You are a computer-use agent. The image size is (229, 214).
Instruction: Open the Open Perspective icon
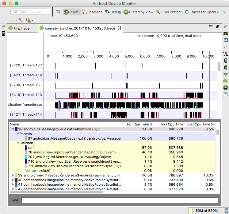[x=58, y=12]
